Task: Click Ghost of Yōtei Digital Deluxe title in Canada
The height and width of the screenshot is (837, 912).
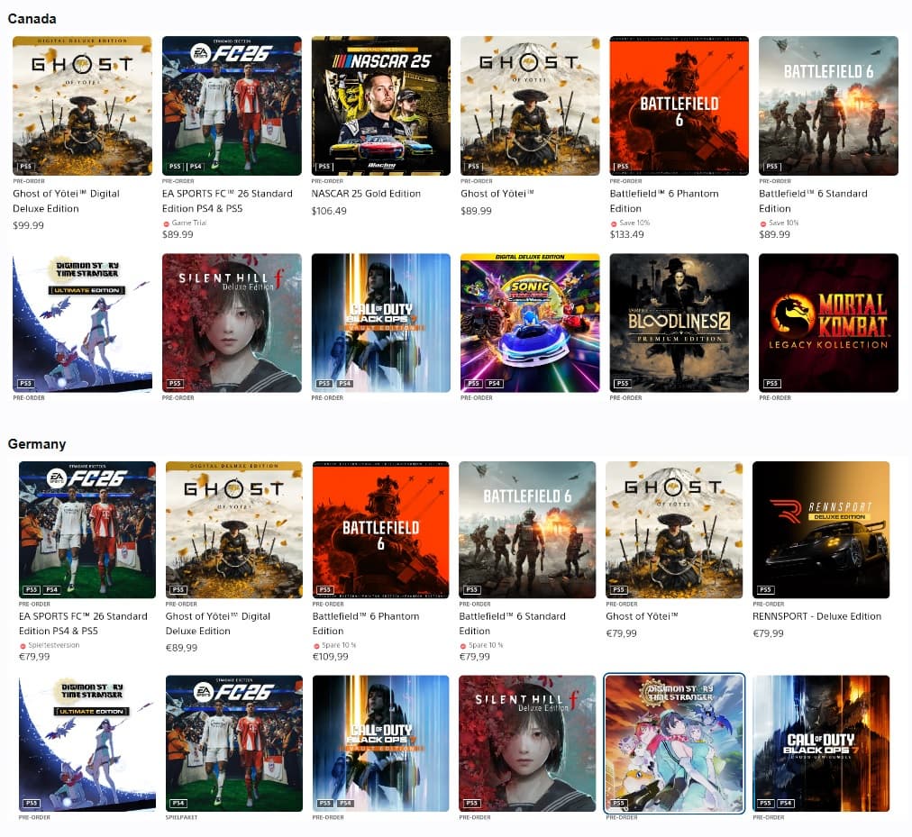Action: coord(66,201)
